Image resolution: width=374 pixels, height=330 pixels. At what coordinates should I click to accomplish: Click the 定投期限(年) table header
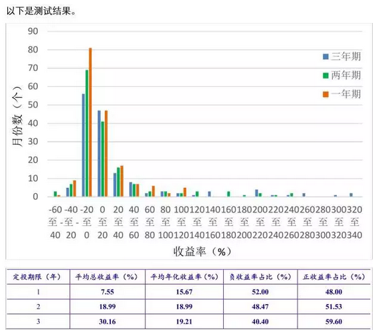click(x=37, y=277)
